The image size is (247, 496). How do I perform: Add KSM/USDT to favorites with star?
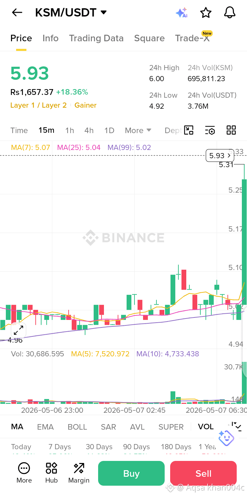click(206, 13)
